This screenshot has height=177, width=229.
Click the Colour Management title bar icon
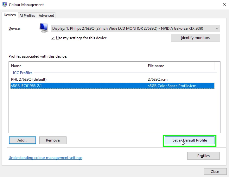5,4
